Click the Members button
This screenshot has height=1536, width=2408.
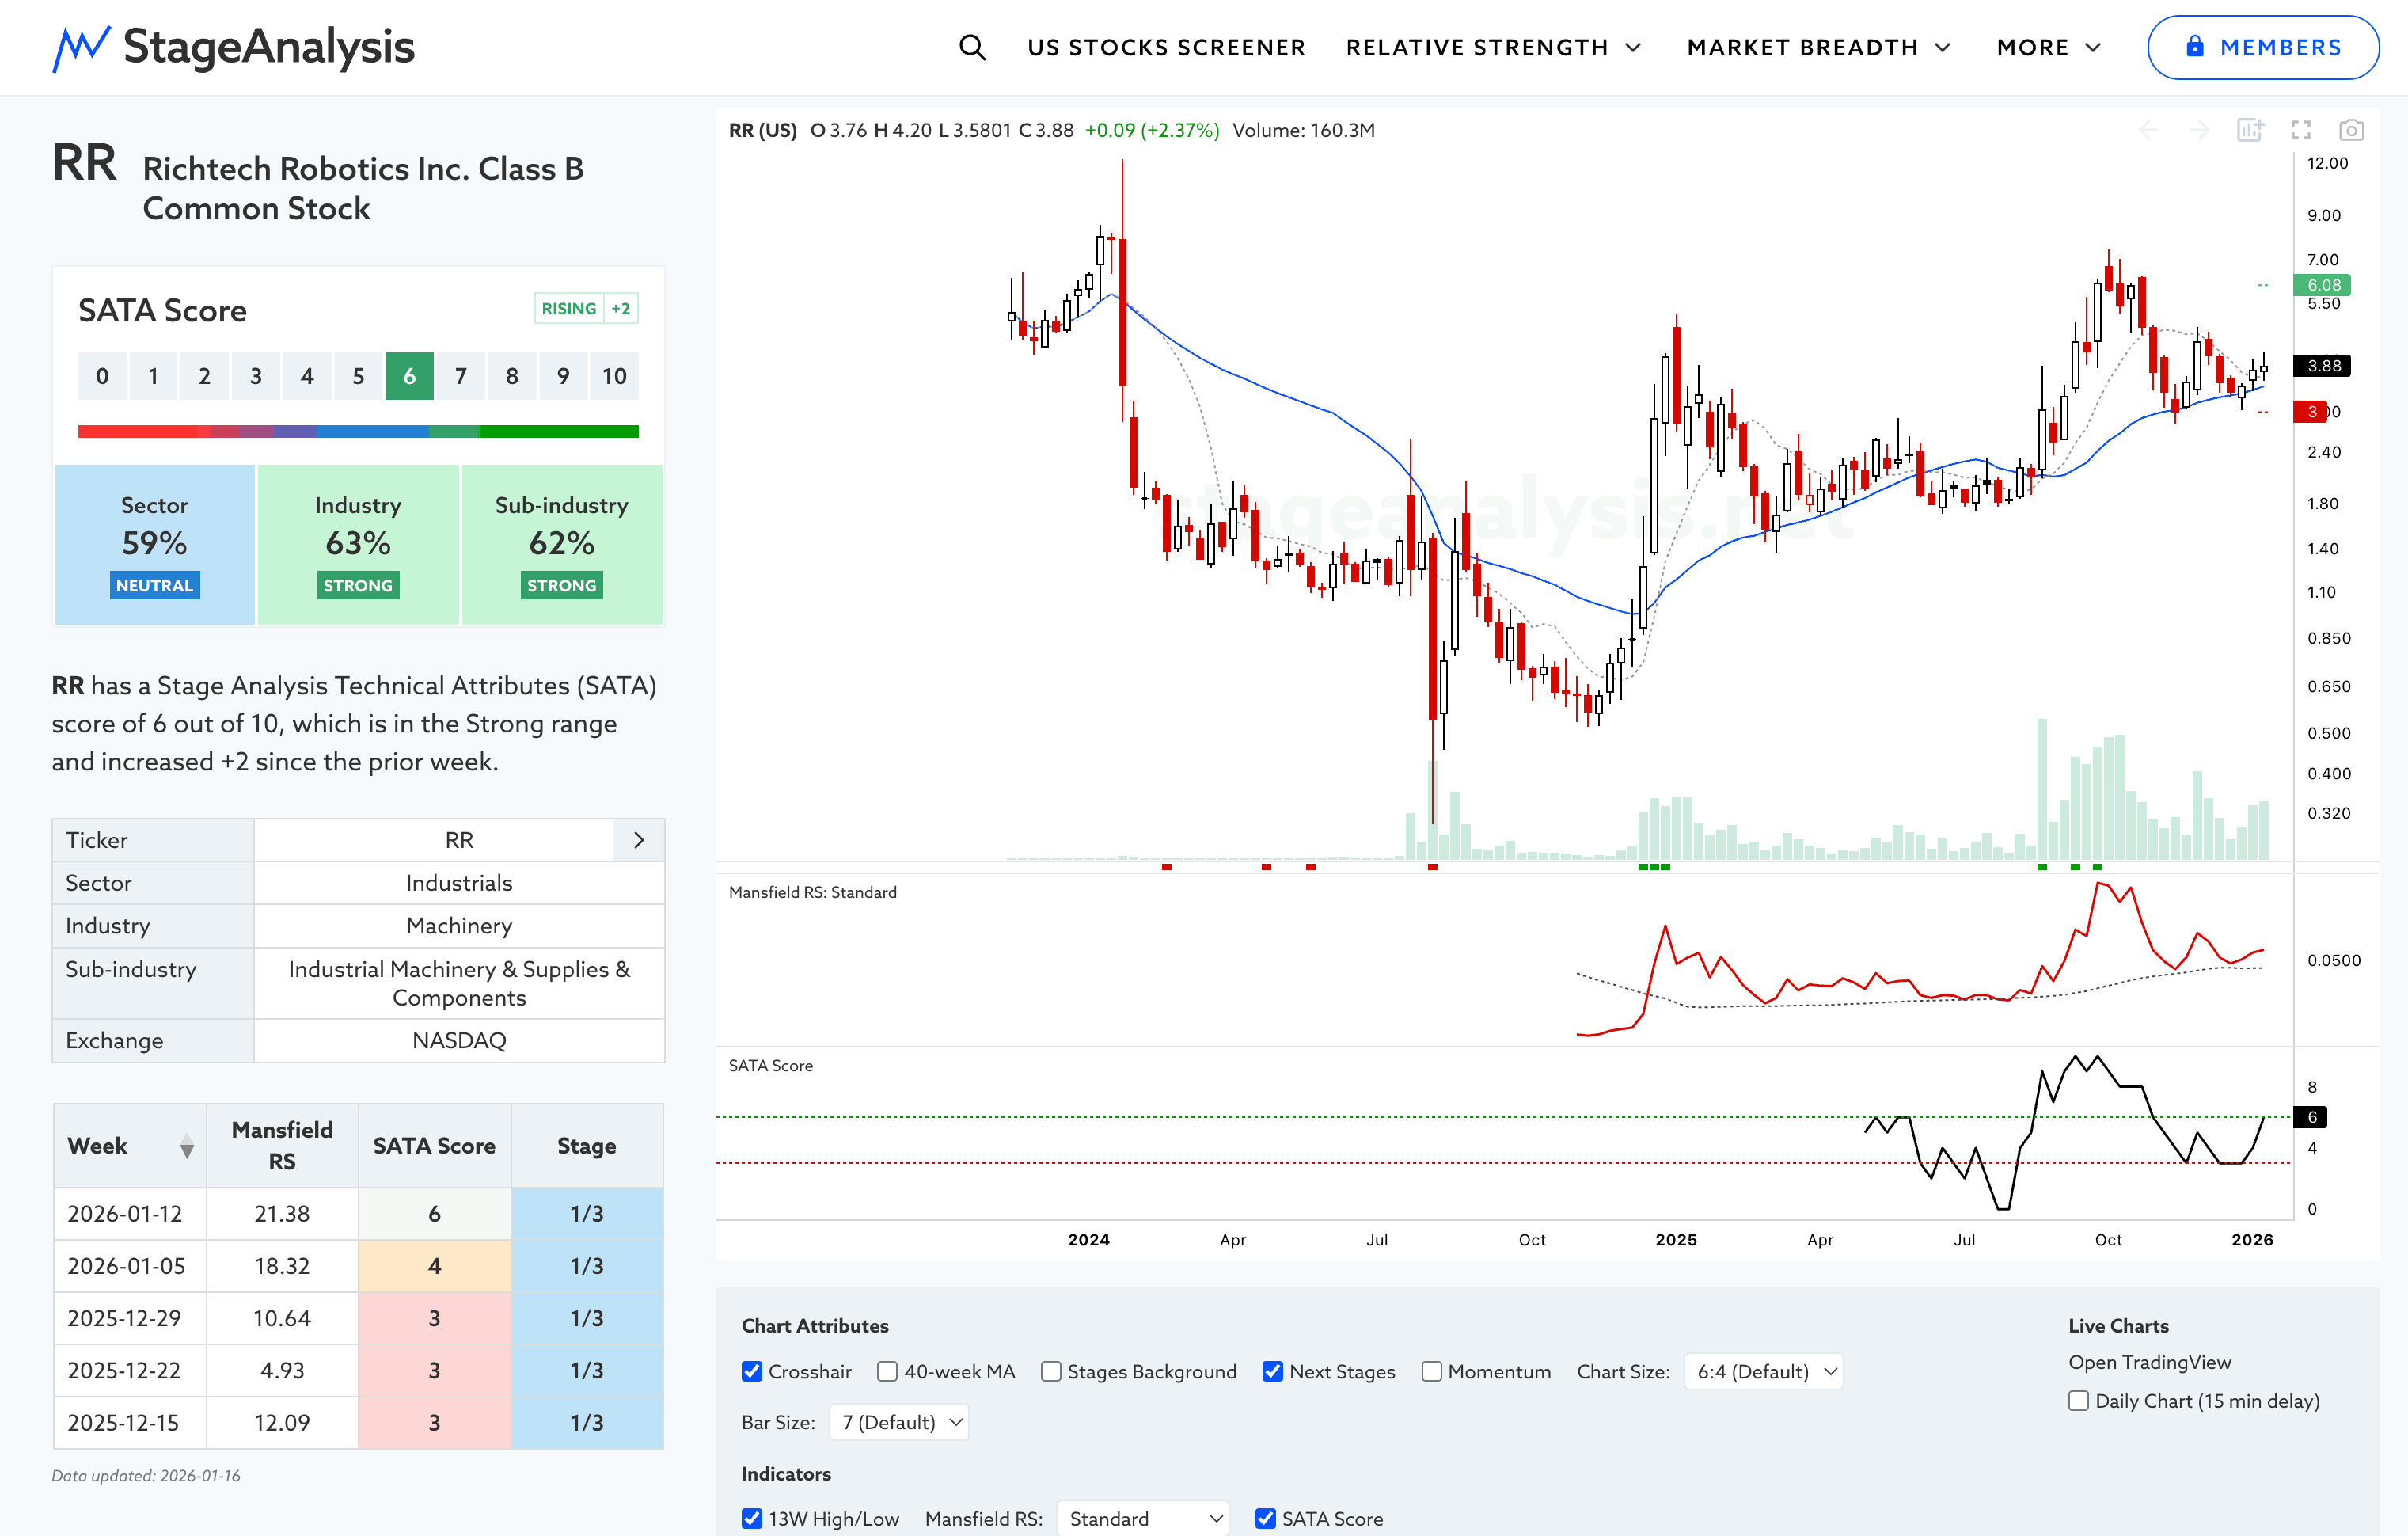click(2262, 47)
